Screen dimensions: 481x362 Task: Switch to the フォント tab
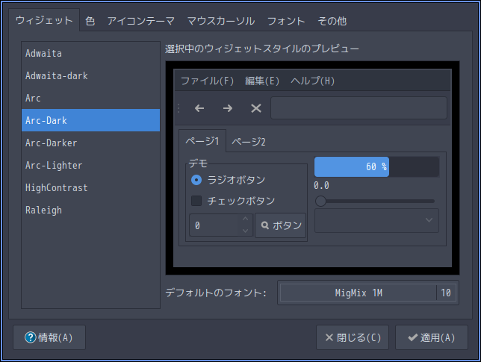[x=286, y=21]
